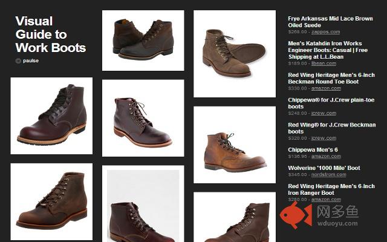Follow the jcrew.com link priced $320.00
Screen dimensions: 387x242
click(324, 139)
